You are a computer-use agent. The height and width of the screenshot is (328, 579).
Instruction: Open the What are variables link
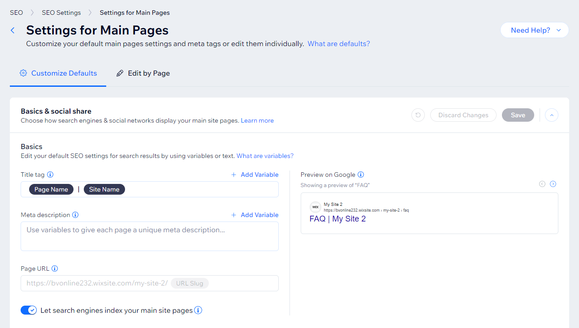pyautogui.click(x=264, y=156)
